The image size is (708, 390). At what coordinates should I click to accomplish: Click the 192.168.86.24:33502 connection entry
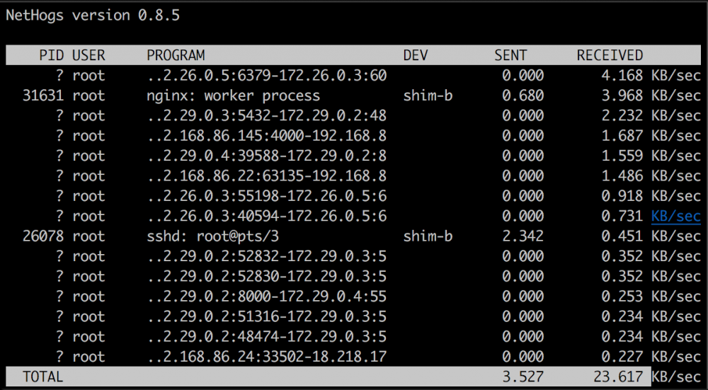(x=267, y=357)
